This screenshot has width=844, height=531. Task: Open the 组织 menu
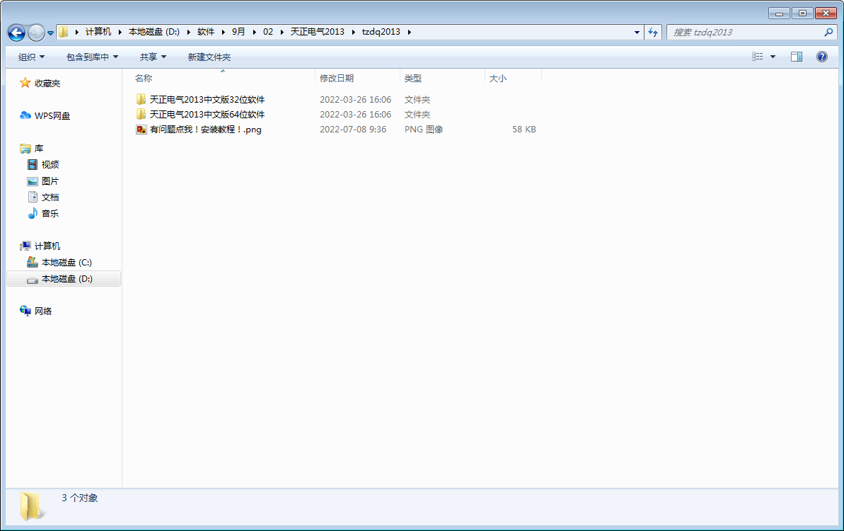pos(31,57)
